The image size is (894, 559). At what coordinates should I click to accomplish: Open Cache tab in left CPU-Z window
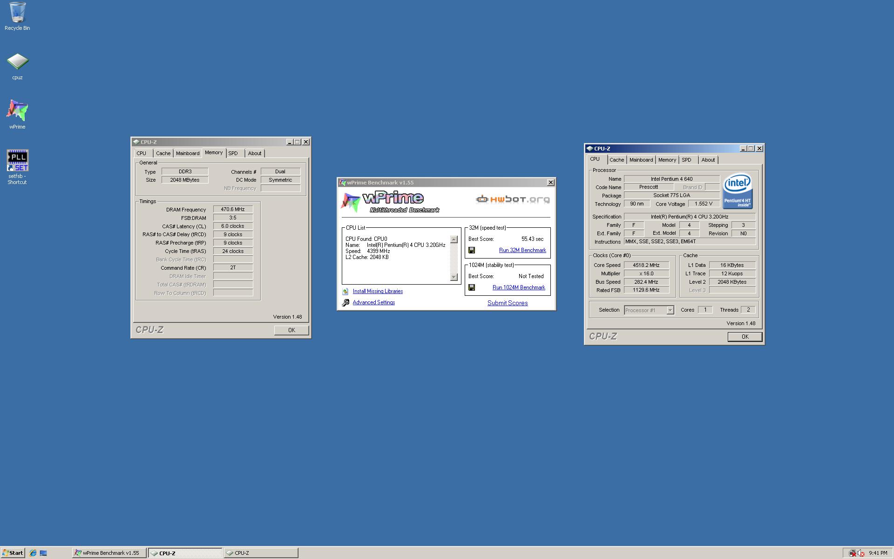point(163,153)
